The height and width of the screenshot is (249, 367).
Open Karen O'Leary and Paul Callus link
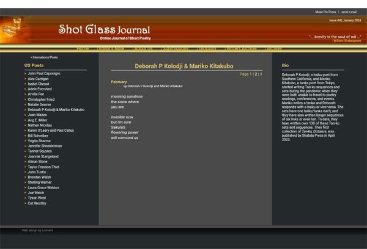pos(51,131)
